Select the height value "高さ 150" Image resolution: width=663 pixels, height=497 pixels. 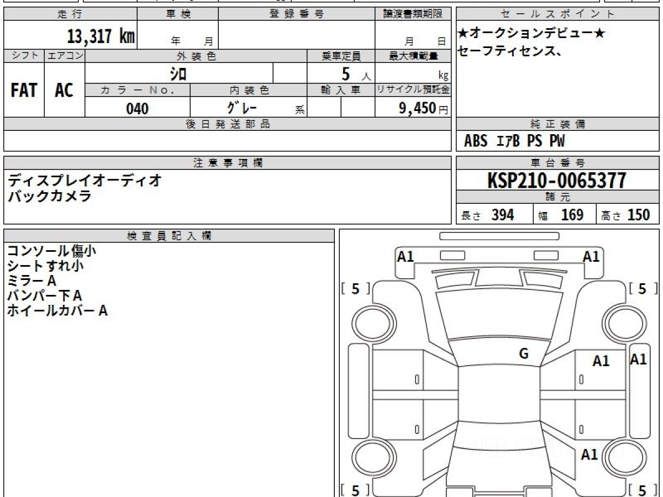(626, 215)
